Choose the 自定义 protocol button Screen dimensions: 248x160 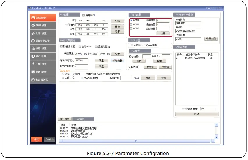pyautogui.click(x=150, y=67)
